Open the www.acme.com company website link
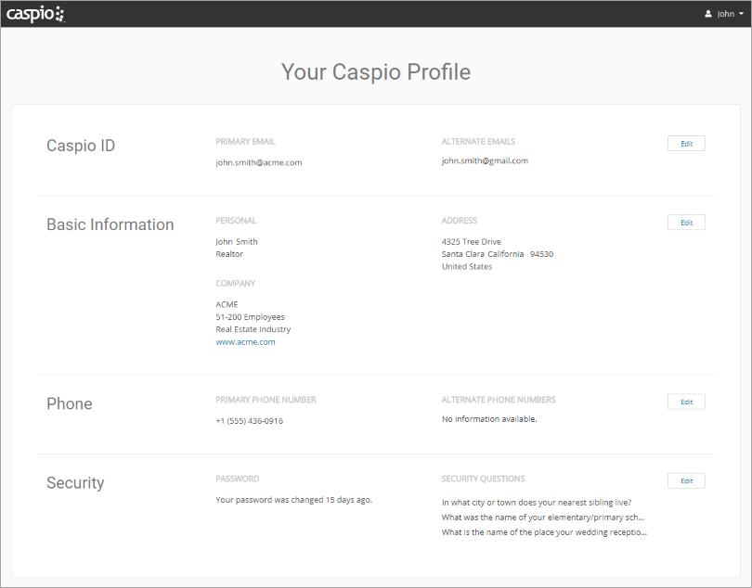This screenshot has width=752, height=588. [245, 341]
